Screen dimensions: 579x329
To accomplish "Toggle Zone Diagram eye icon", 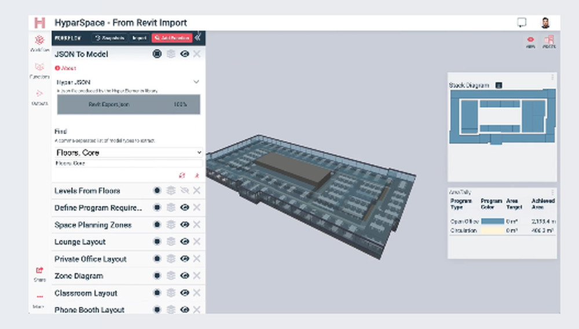I will click(x=185, y=276).
